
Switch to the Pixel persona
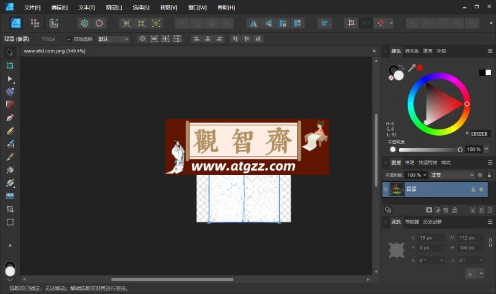(x=35, y=23)
